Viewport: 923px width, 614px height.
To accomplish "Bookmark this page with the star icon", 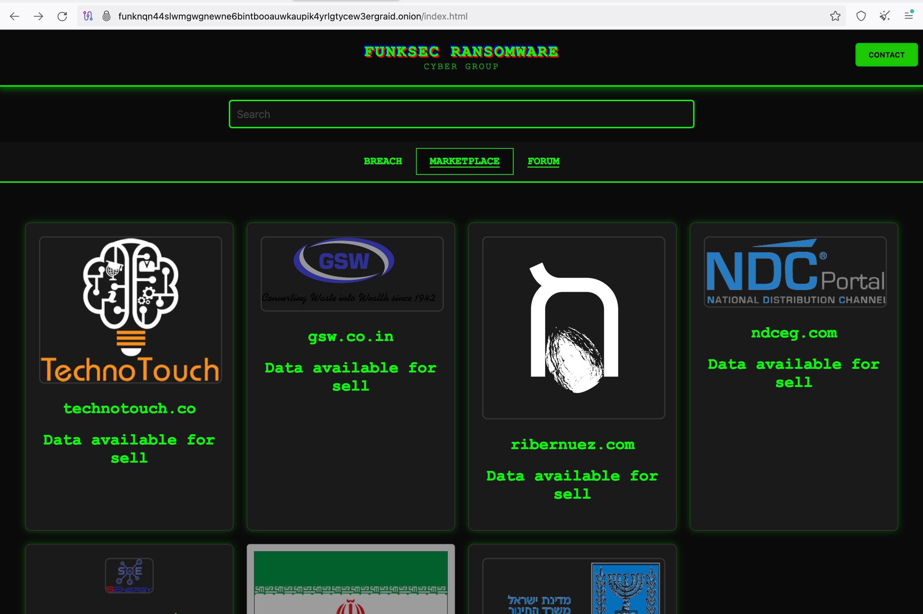I will click(835, 16).
